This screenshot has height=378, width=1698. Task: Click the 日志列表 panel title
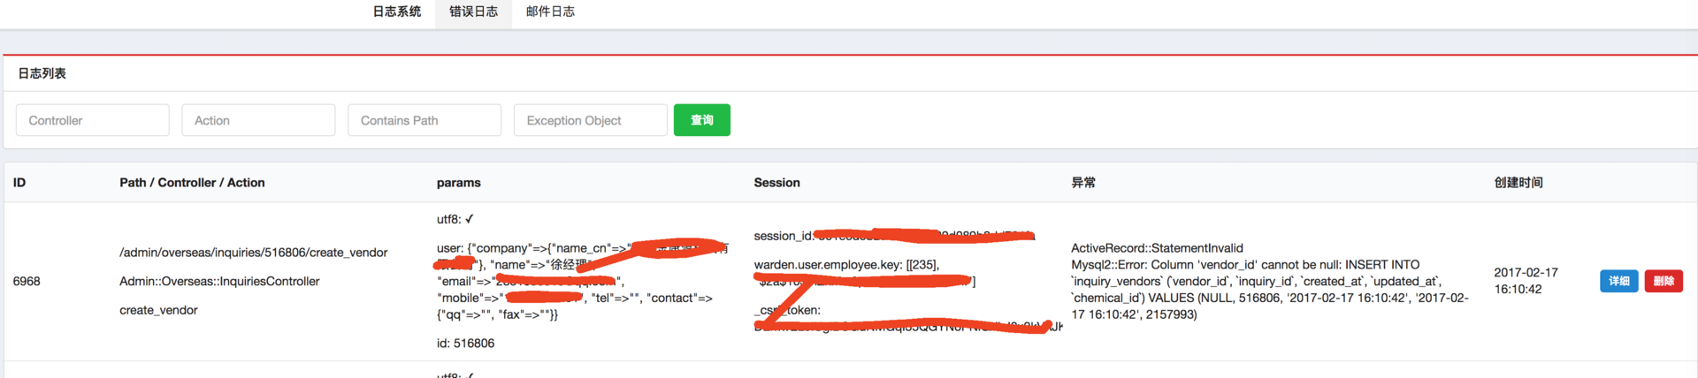[x=42, y=73]
